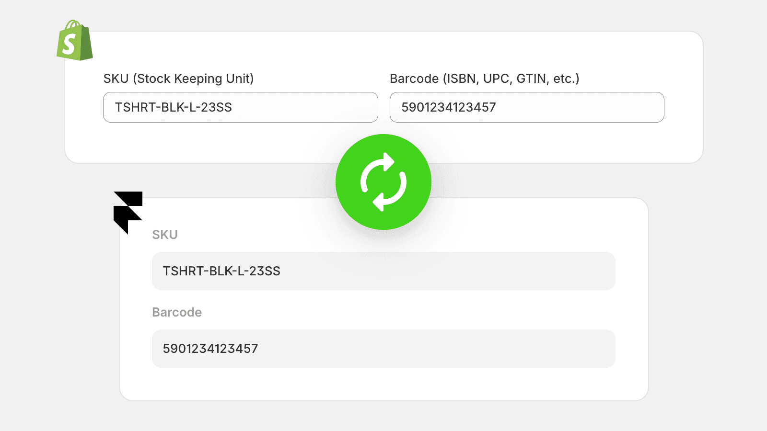Image resolution: width=767 pixels, height=431 pixels.
Task: Click the gray 'SKU' label in Framer card
Action: pos(165,235)
